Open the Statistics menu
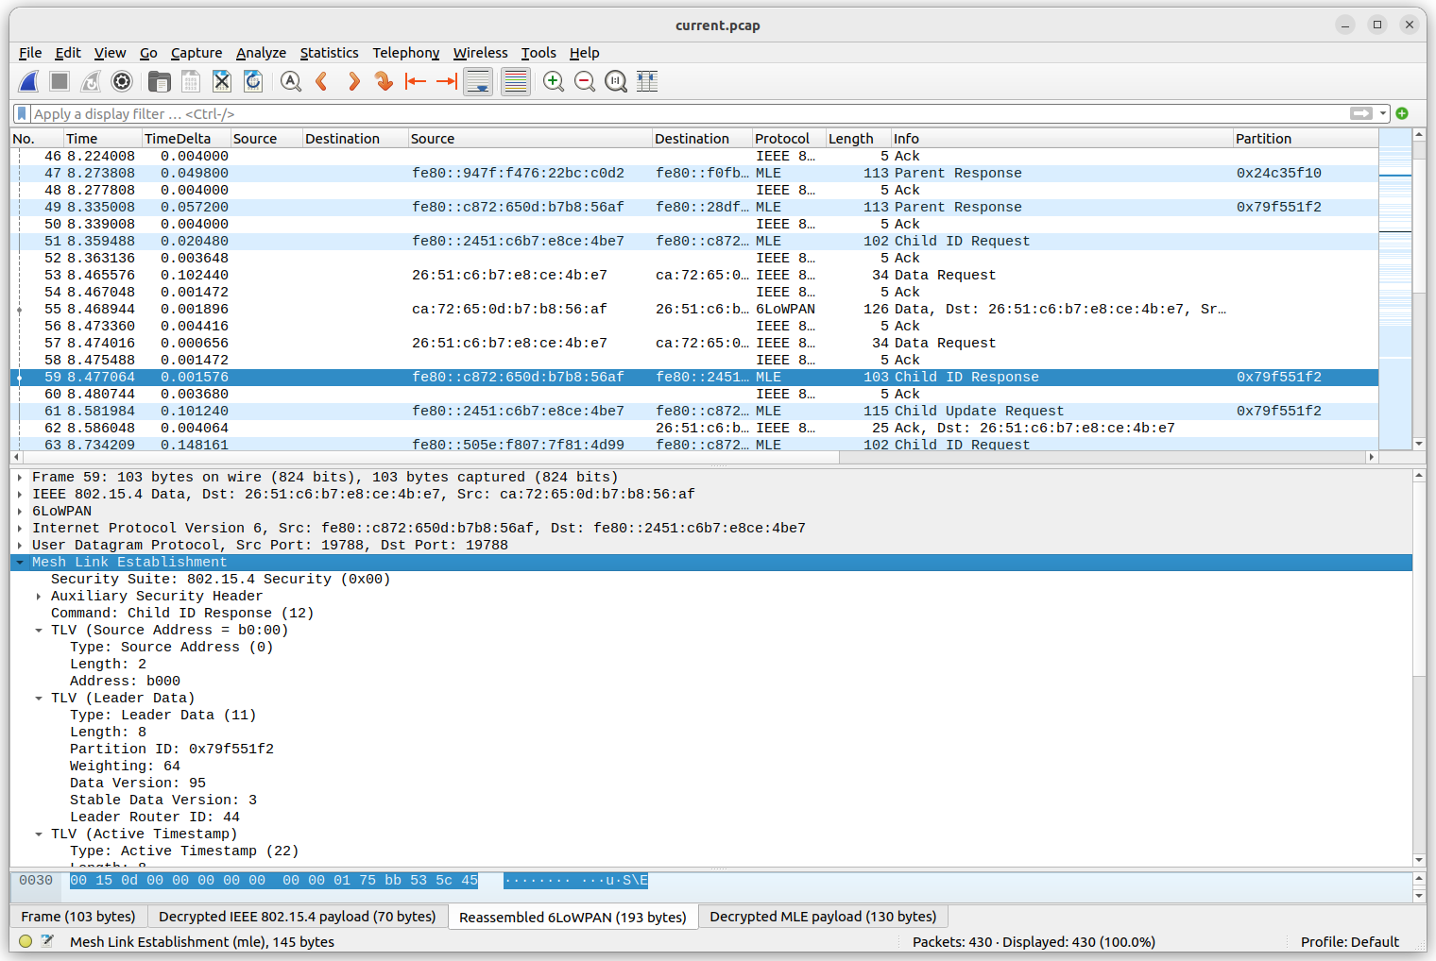The width and height of the screenshot is (1436, 961). pyautogui.click(x=329, y=53)
